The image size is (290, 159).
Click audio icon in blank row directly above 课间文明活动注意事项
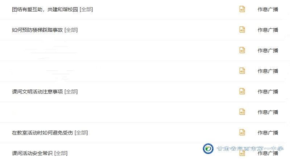point(242,71)
